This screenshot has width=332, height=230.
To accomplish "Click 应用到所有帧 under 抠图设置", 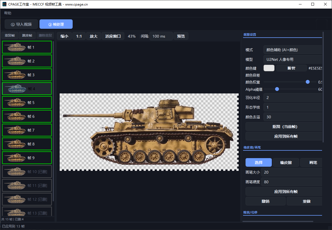I will (284, 136).
